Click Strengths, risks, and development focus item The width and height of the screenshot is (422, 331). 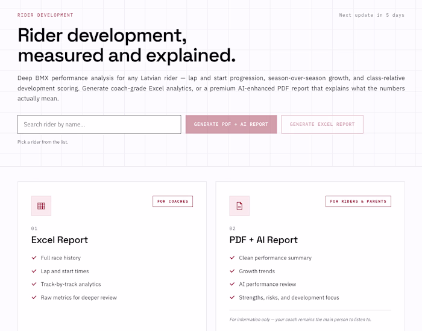(x=289, y=297)
